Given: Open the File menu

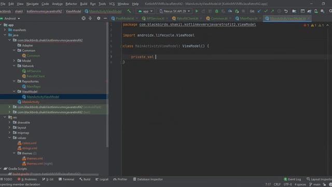Looking at the screenshot, I should coord(3,4).
